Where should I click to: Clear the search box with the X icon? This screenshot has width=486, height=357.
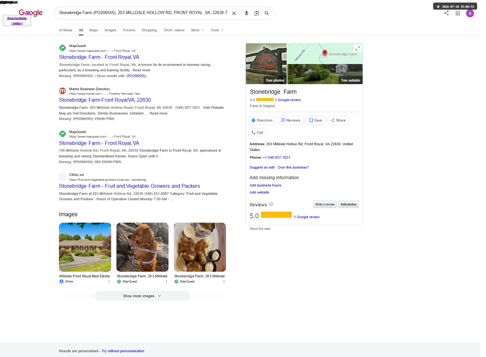234,13
